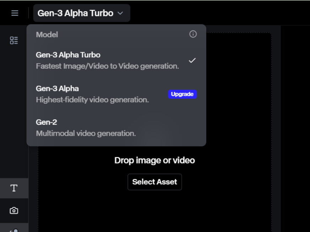Select the camera tool icon
310x232 pixels.
tap(14, 211)
